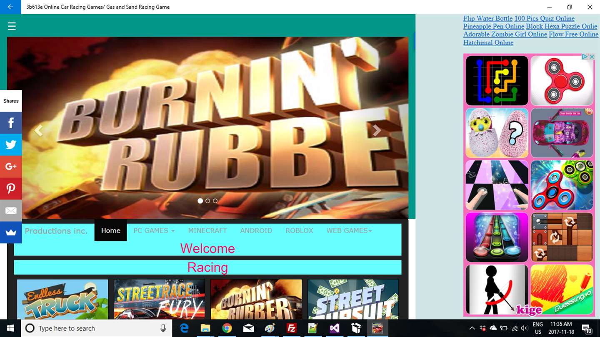600x337 pixels.
Task: Open Guessing.io drawing game ad
Action: (562, 290)
